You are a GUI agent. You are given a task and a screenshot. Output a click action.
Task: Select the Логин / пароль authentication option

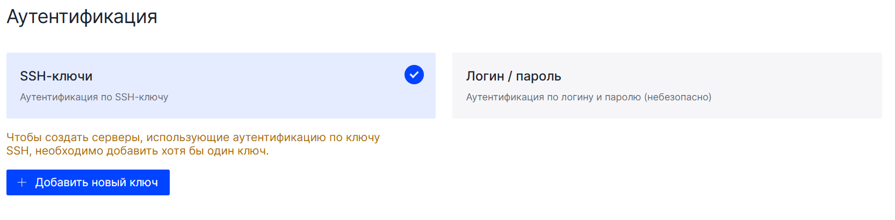[667, 85]
